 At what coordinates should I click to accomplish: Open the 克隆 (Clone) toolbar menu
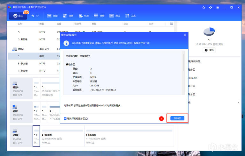click(x=52, y=16)
